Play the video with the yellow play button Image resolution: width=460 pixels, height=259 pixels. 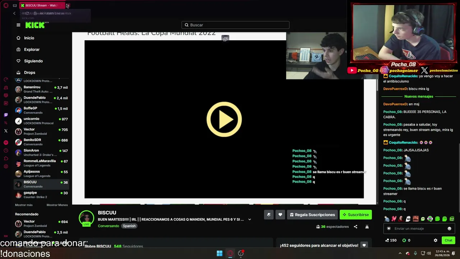224,119
